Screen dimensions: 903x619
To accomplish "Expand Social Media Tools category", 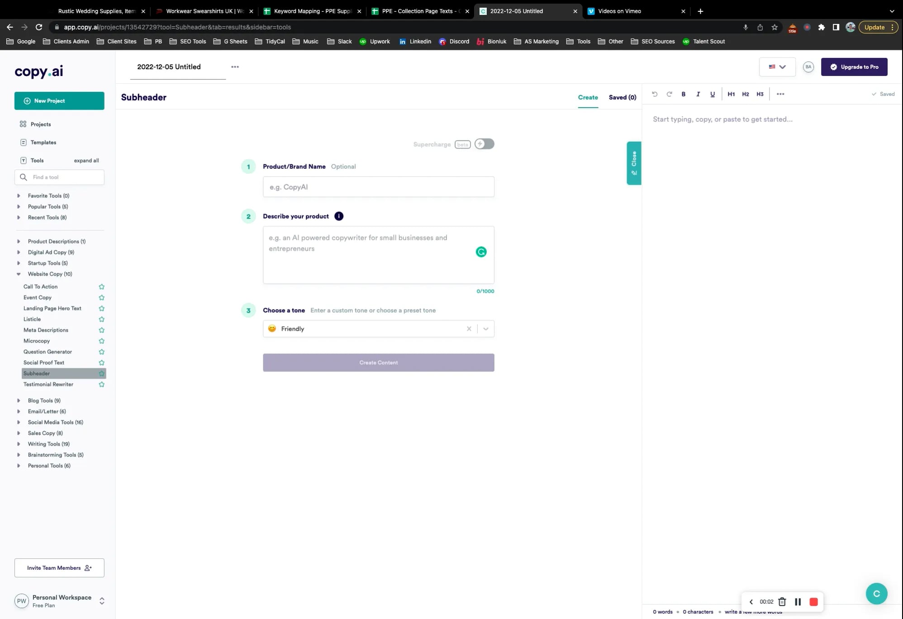I will (19, 422).
